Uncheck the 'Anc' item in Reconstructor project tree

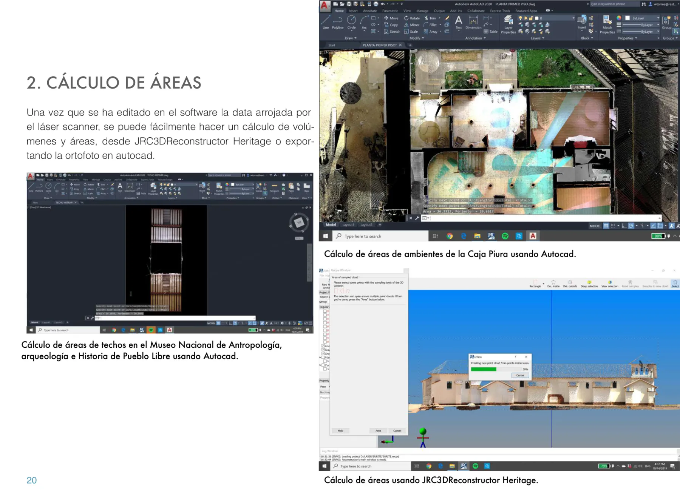point(323,346)
